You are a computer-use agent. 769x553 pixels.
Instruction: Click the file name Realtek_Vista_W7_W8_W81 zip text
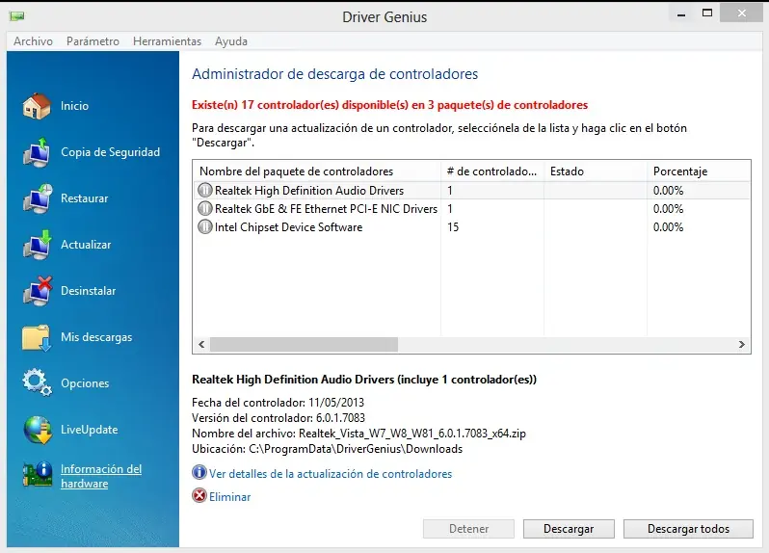412,434
